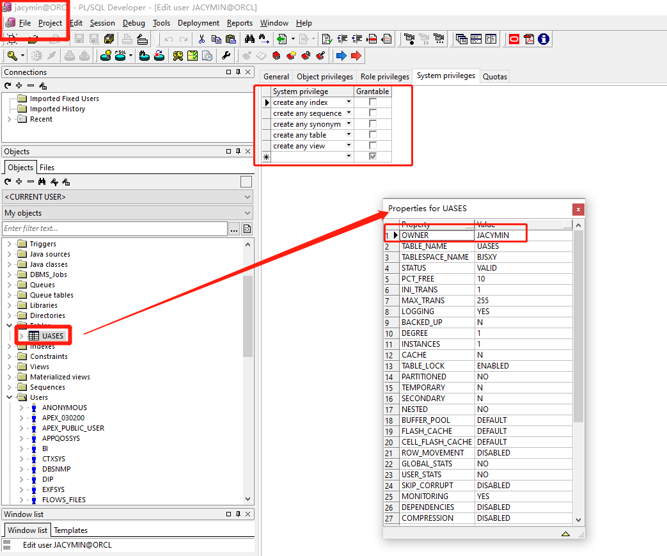Pin the Objects panel
Viewport: 667px width, 556px height.
pos(238,151)
